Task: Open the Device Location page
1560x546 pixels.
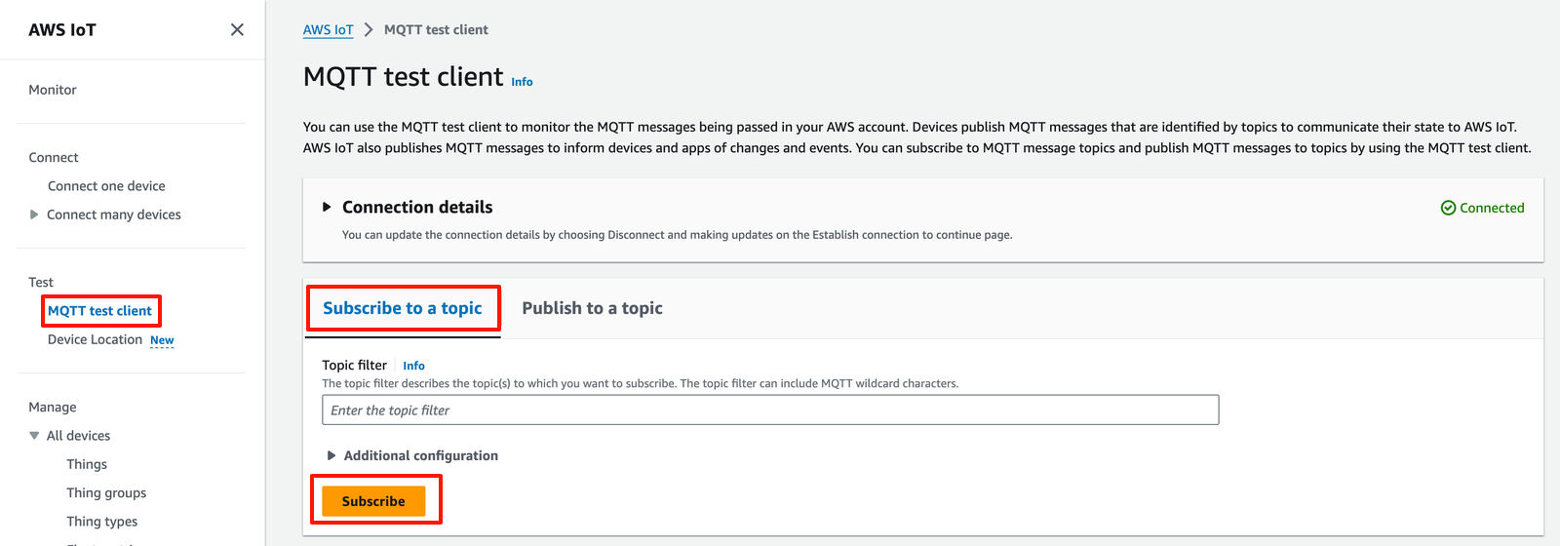Action: pos(95,339)
